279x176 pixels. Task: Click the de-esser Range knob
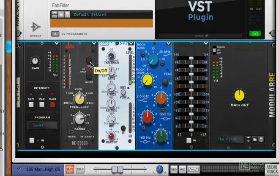(79, 119)
